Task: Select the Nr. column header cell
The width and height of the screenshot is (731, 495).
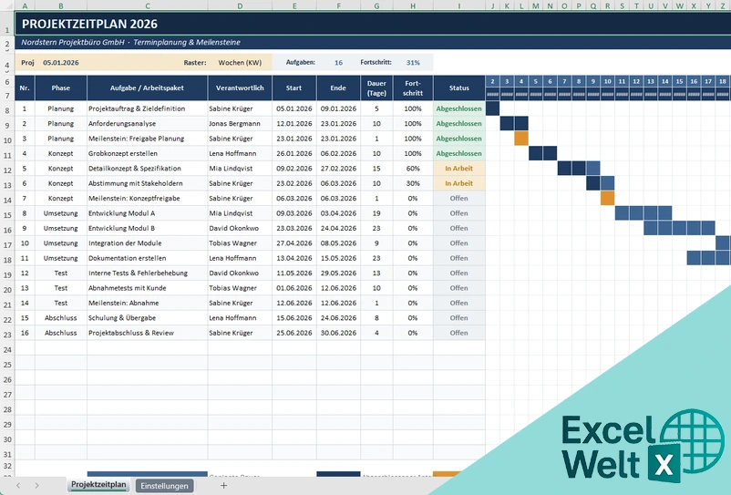Action: [25, 88]
